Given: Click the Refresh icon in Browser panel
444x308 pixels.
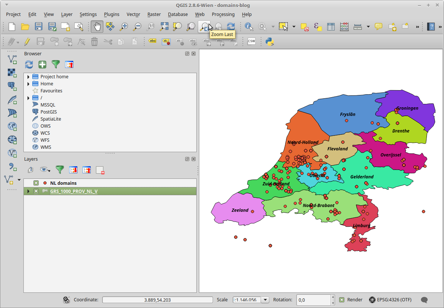Looking at the screenshot, I should point(29,65).
